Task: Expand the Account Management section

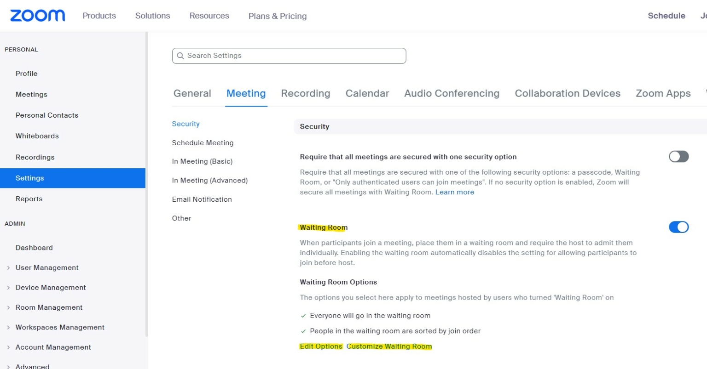Action: point(53,347)
